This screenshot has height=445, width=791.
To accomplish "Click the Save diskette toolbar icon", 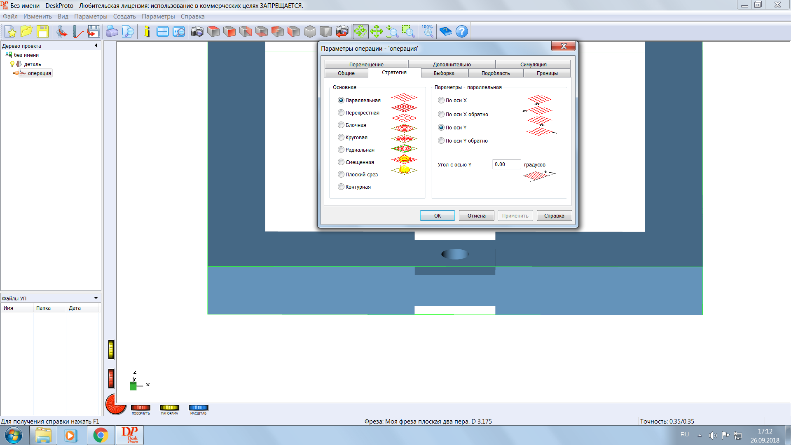I will [x=42, y=32].
